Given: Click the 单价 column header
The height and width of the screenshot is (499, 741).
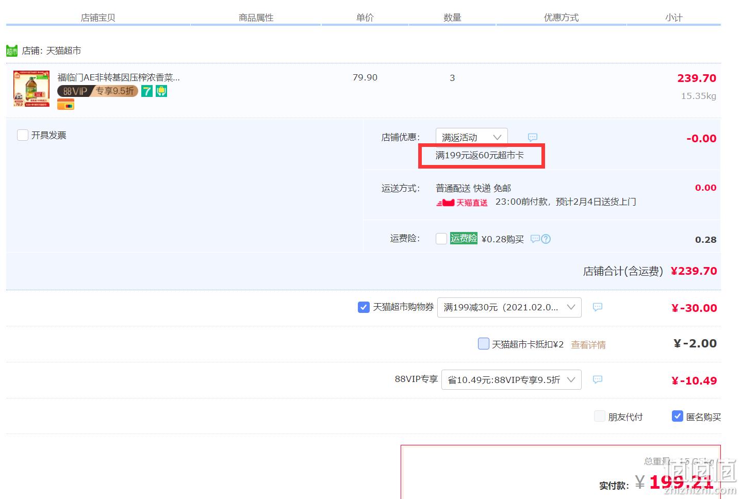Looking at the screenshot, I should tap(365, 18).
